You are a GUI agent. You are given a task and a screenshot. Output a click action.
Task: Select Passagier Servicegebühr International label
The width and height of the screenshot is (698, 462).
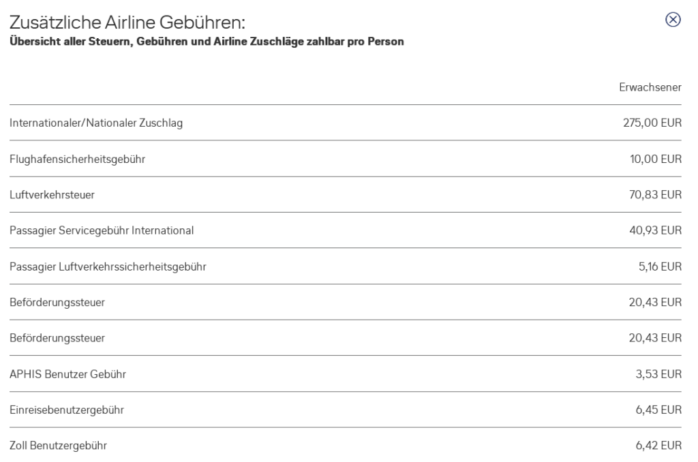[102, 230]
